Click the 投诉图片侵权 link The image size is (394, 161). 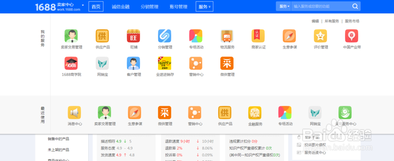[315, 145]
